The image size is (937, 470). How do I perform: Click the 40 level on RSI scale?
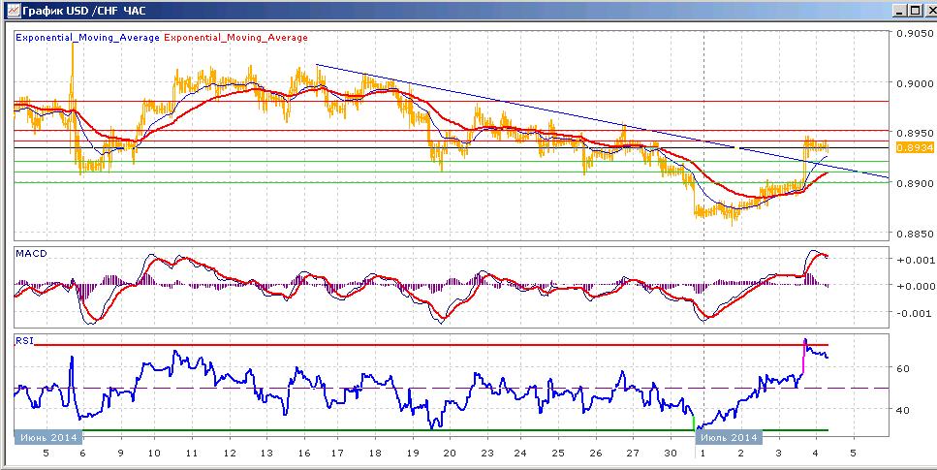click(x=903, y=410)
